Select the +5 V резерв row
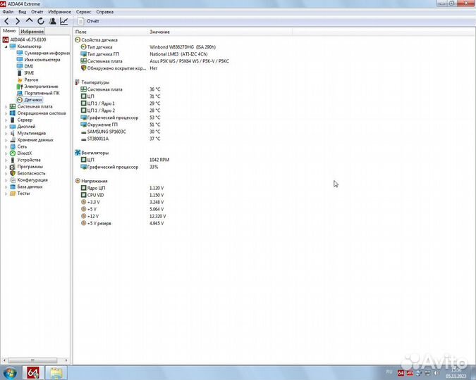This screenshot has height=380, width=476. click(122, 223)
